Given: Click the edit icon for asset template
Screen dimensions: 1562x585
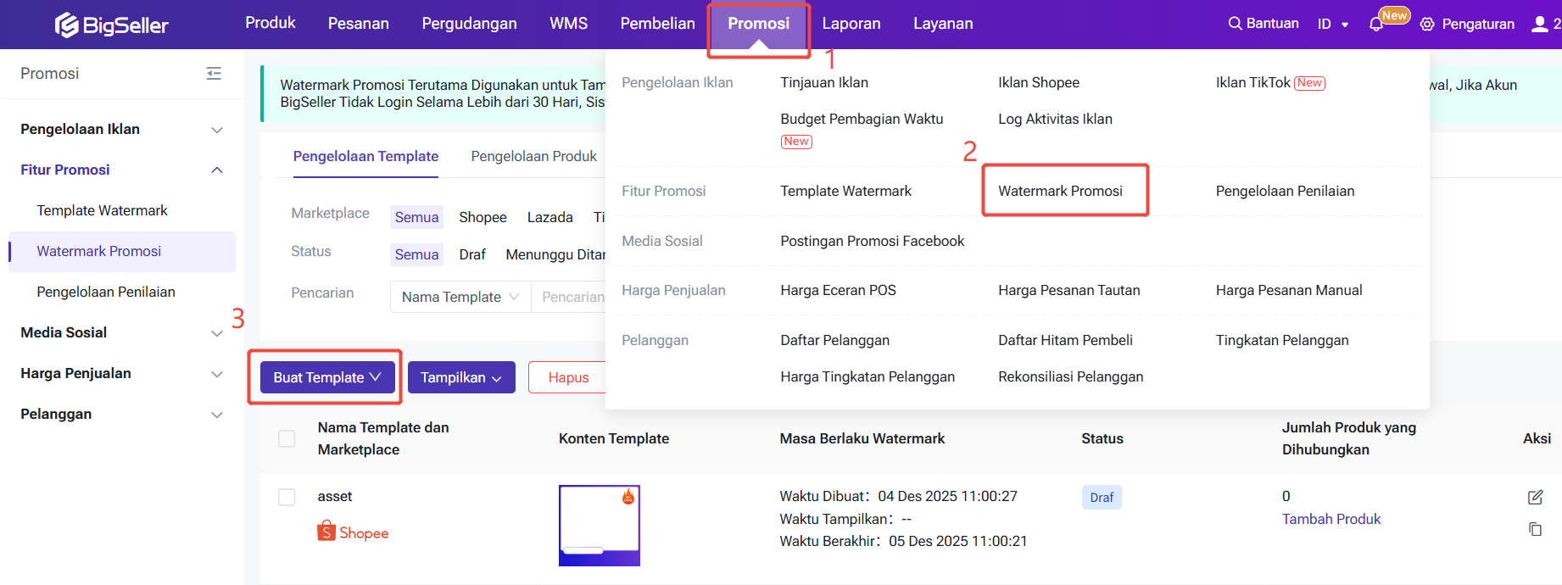Looking at the screenshot, I should [x=1535, y=498].
